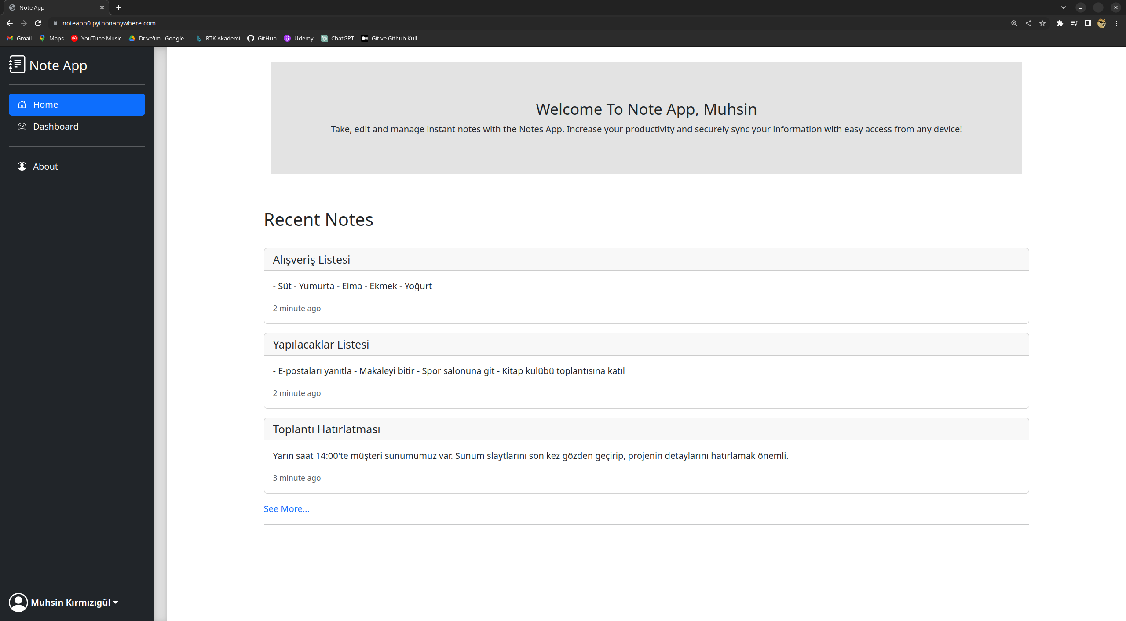Click the user avatar at sidebar bottom
The width and height of the screenshot is (1126, 621).
click(18, 602)
